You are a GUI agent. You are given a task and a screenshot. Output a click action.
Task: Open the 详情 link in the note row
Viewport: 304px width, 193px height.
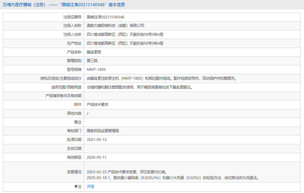tap(90, 187)
